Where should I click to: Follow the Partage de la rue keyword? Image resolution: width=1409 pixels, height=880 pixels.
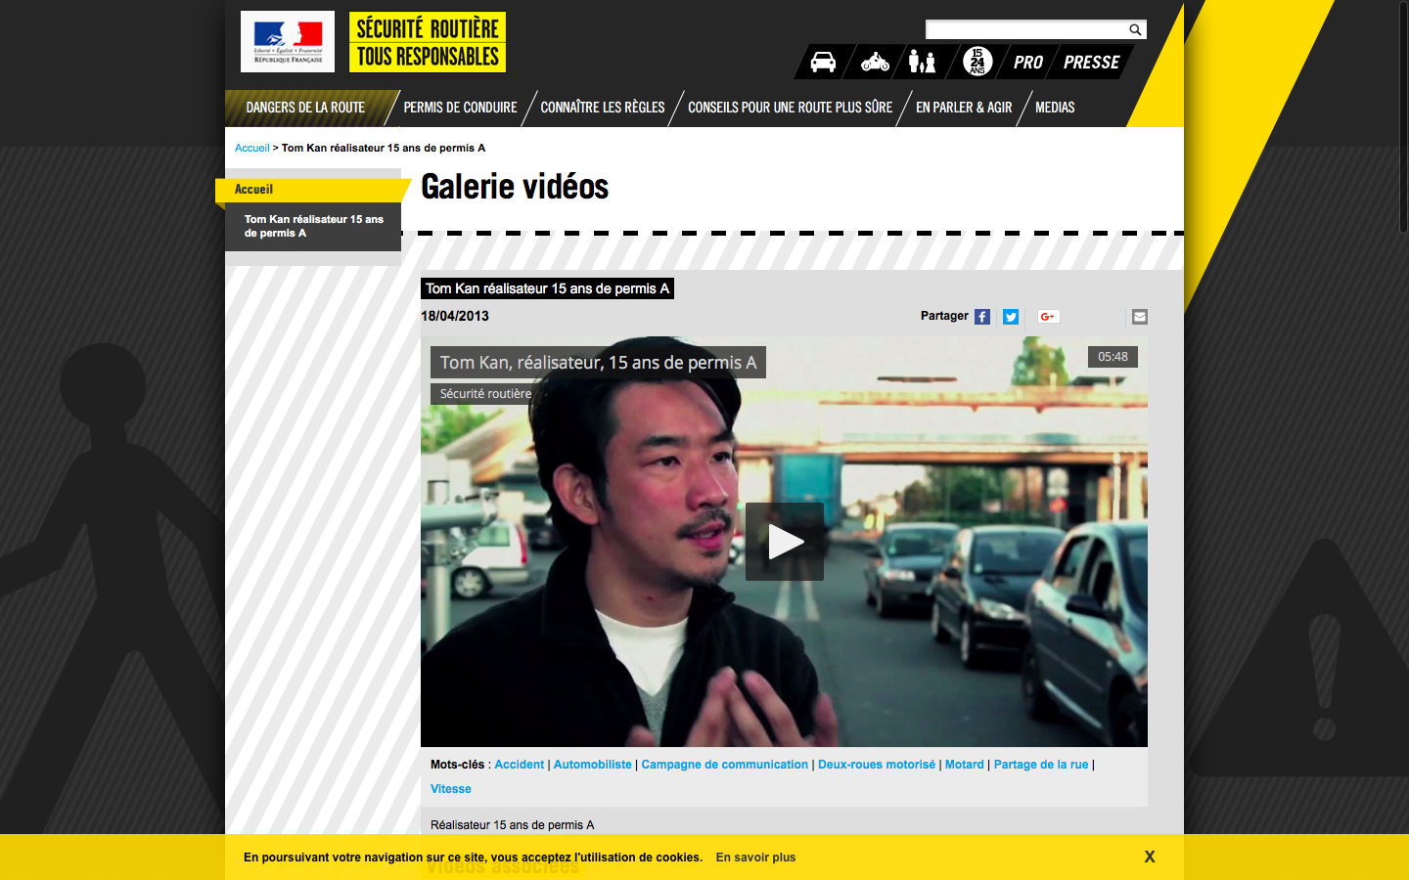[x=1041, y=765]
